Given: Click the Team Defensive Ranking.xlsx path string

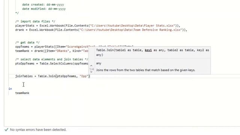Looking at the screenshot, I should coord(131,30).
